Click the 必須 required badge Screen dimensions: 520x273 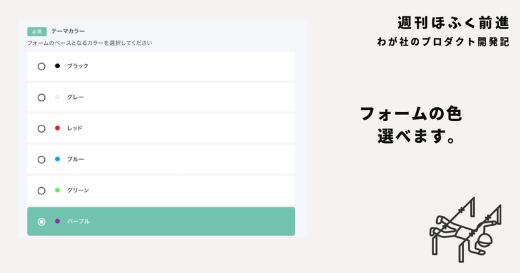pos(37,31)
